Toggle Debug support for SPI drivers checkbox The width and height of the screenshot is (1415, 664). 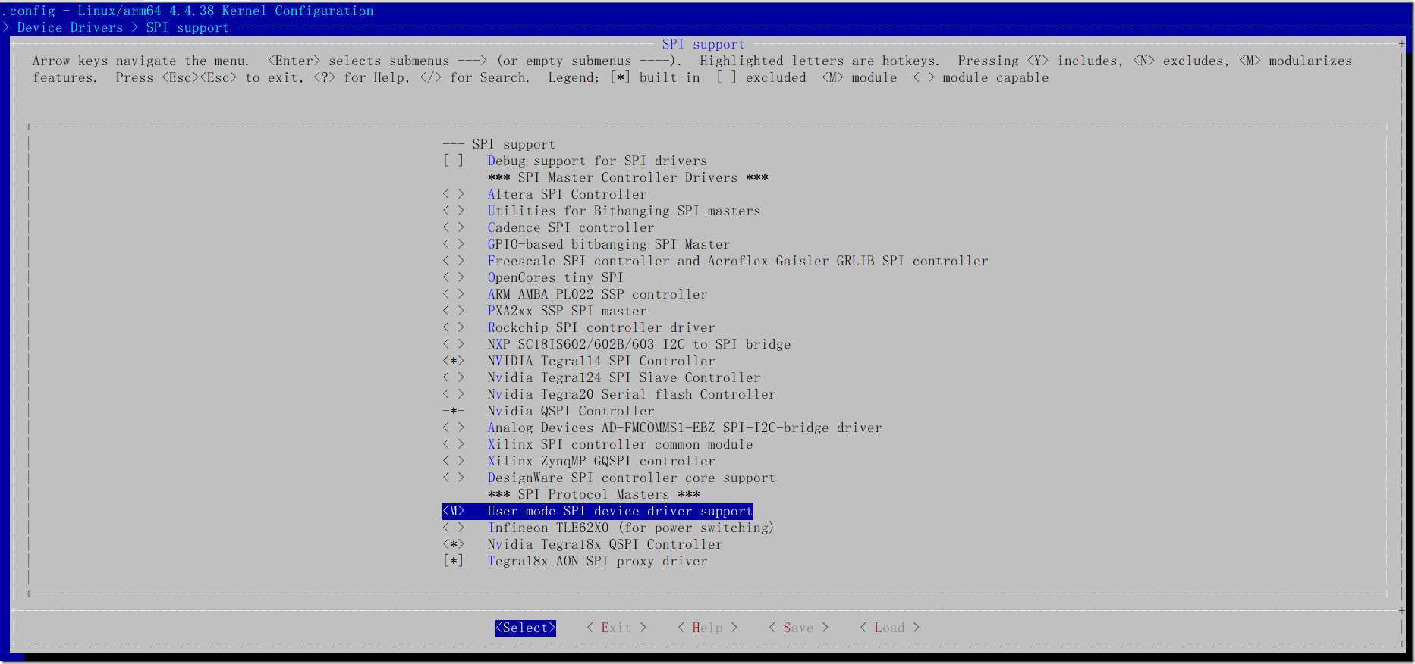pos(453,161)
